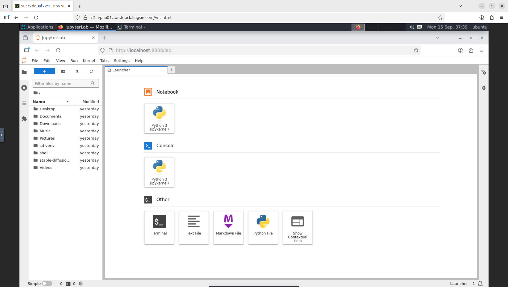The height and width of the screenshot is (287, 508).
Task: Open the Extension Manager puzzle icon
Action: pos(24,119)
